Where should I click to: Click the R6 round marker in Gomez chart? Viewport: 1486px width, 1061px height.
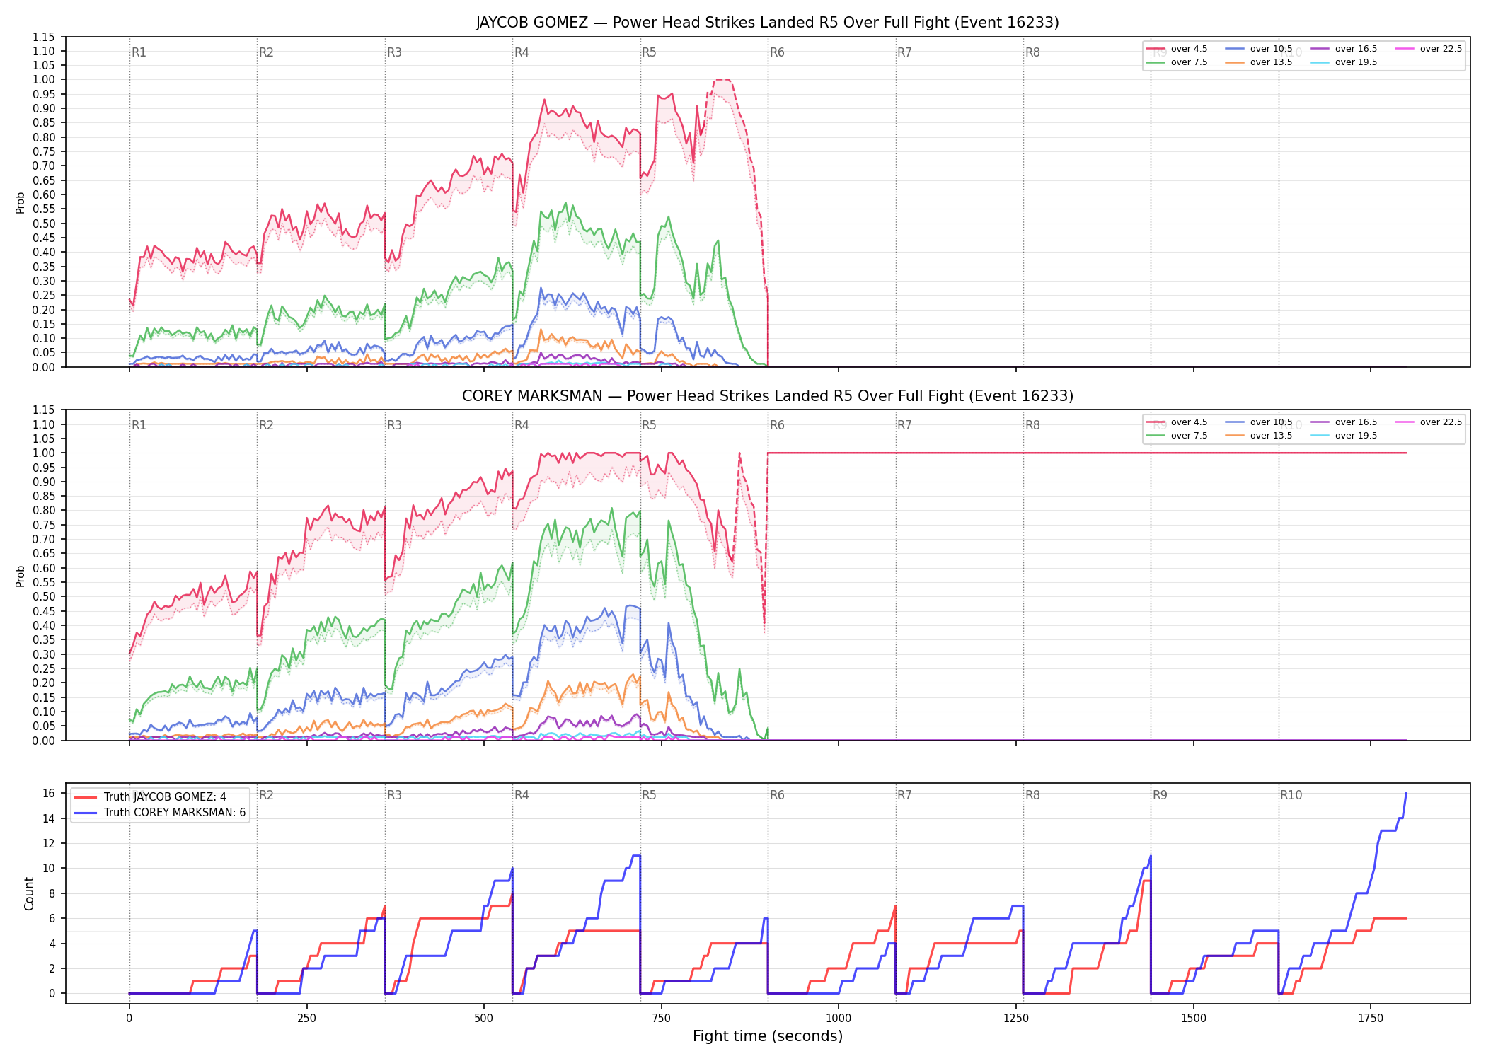777,52
